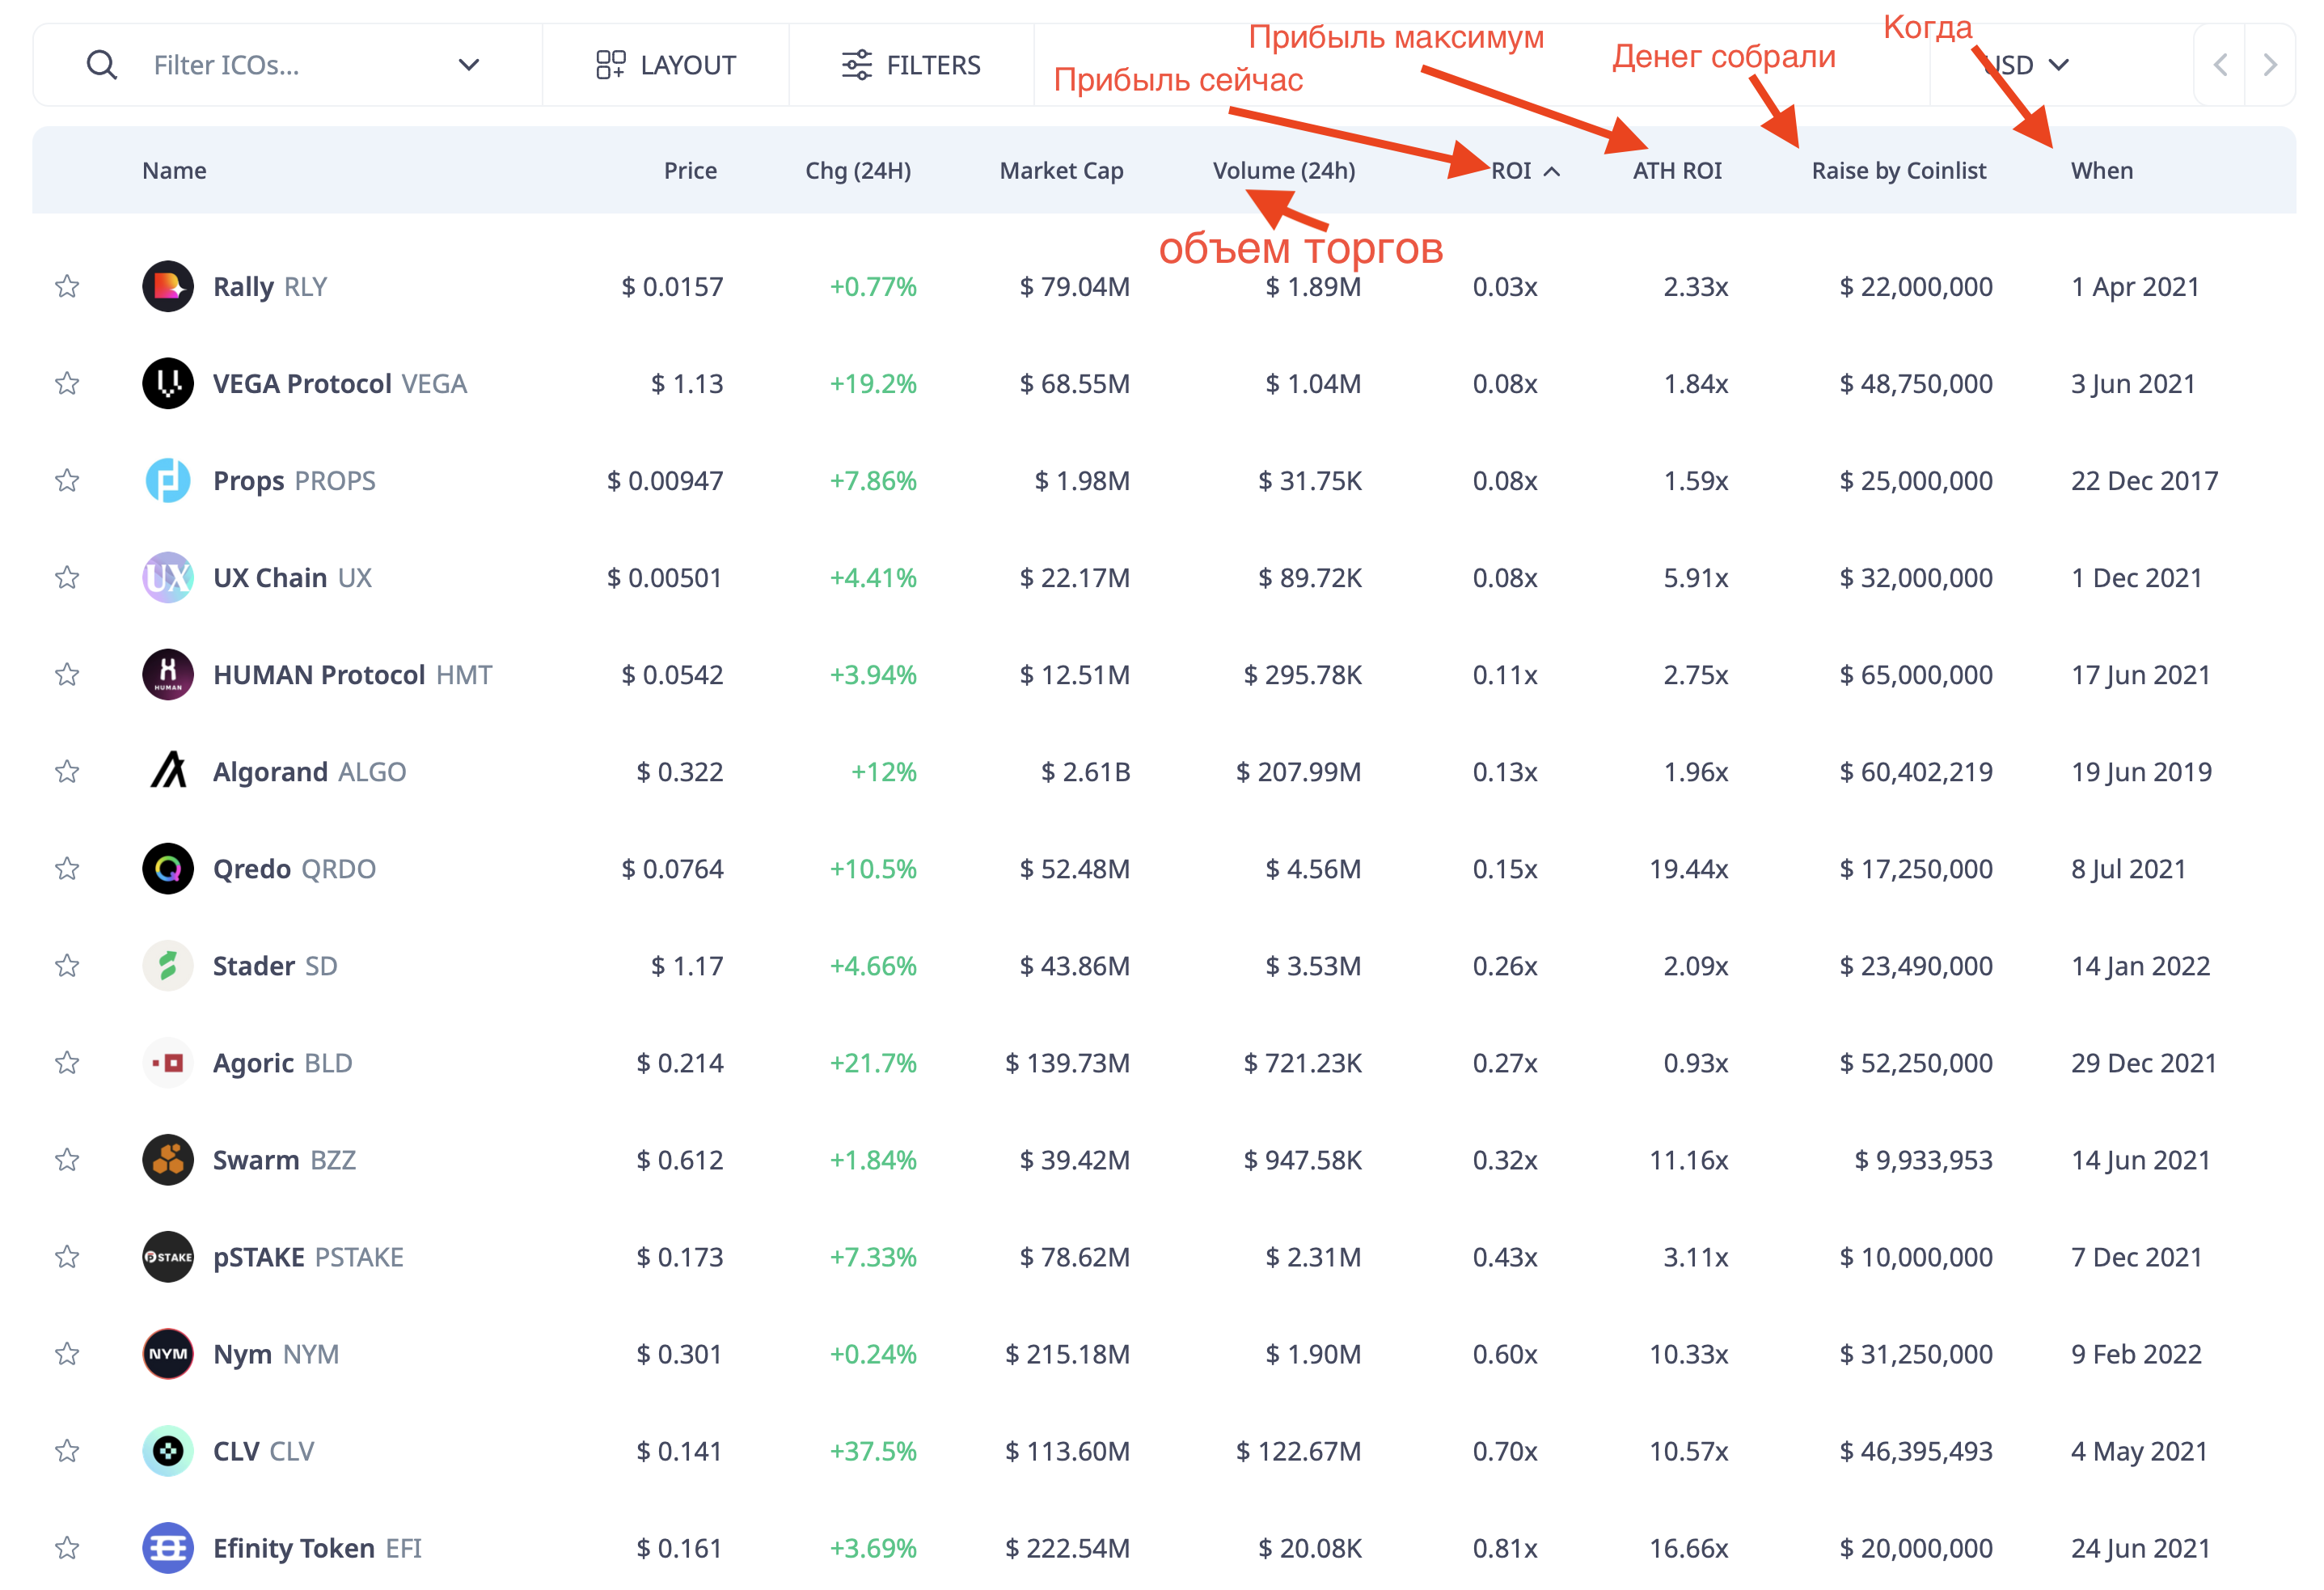Open the FILTERS panel
Viewport: 2324px width, 1590px height.
(911, 65)
